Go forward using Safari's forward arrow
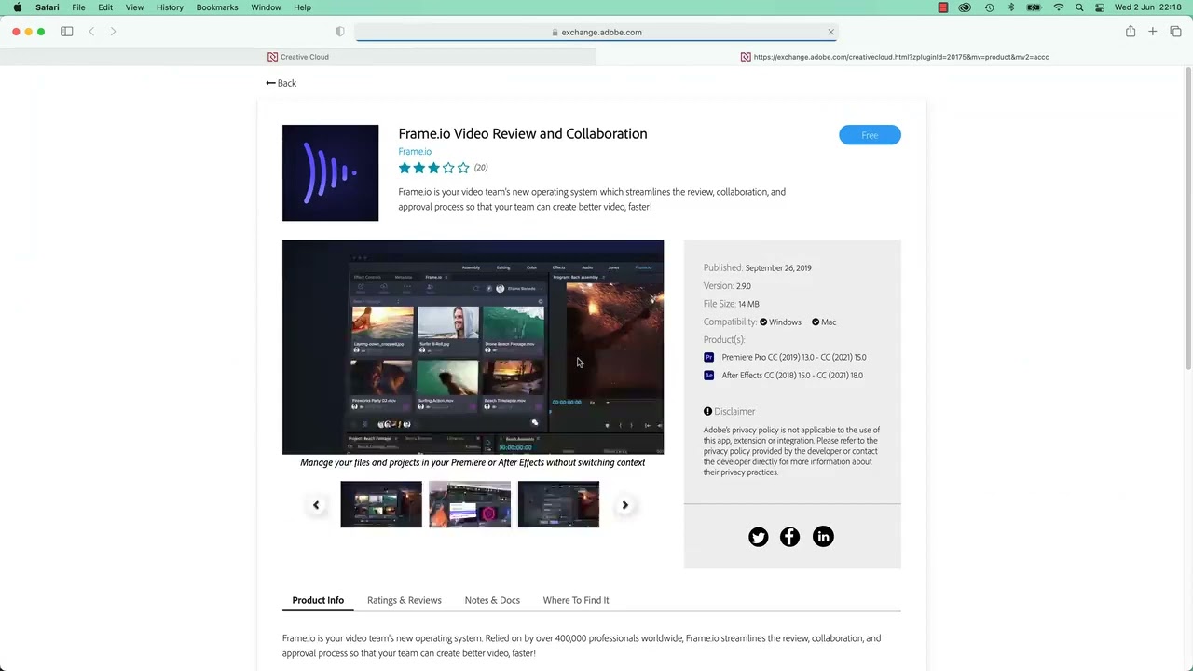This screenshot has width=1193, height=671. (113, 32)
